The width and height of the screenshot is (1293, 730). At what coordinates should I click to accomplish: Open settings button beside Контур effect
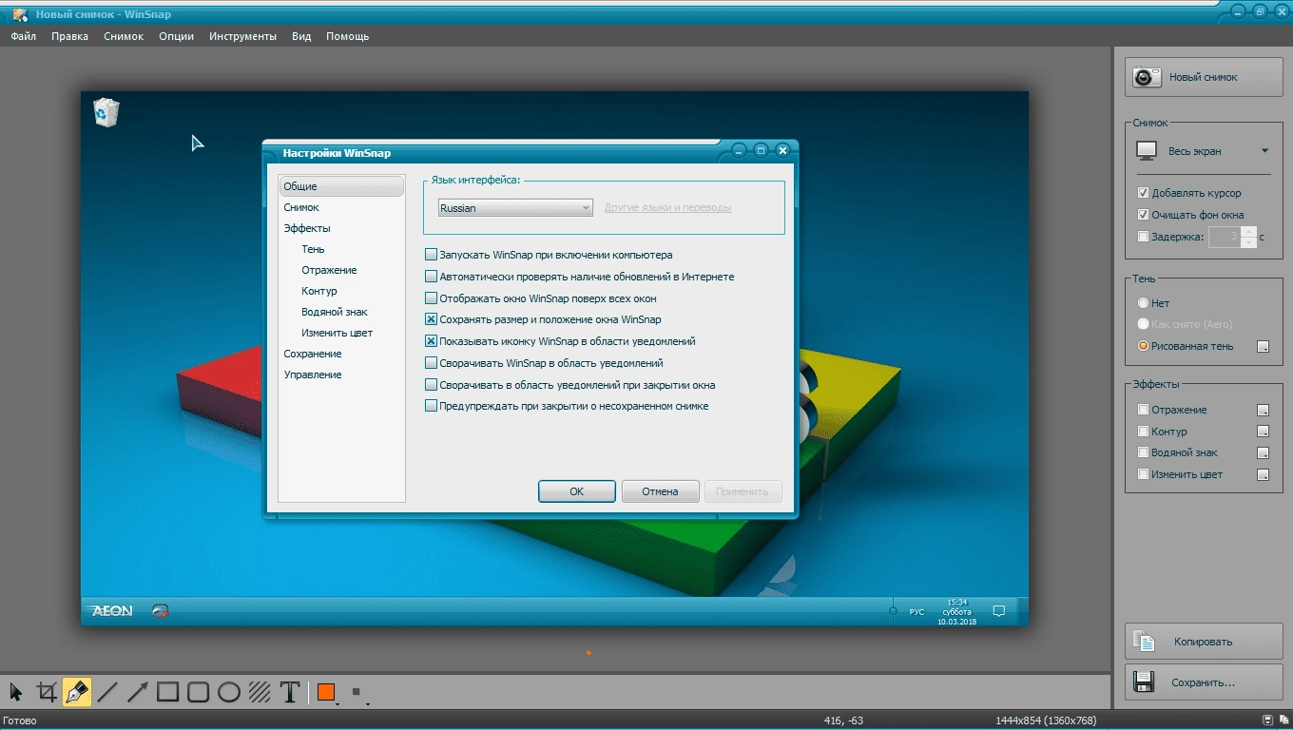point(1263,432)
